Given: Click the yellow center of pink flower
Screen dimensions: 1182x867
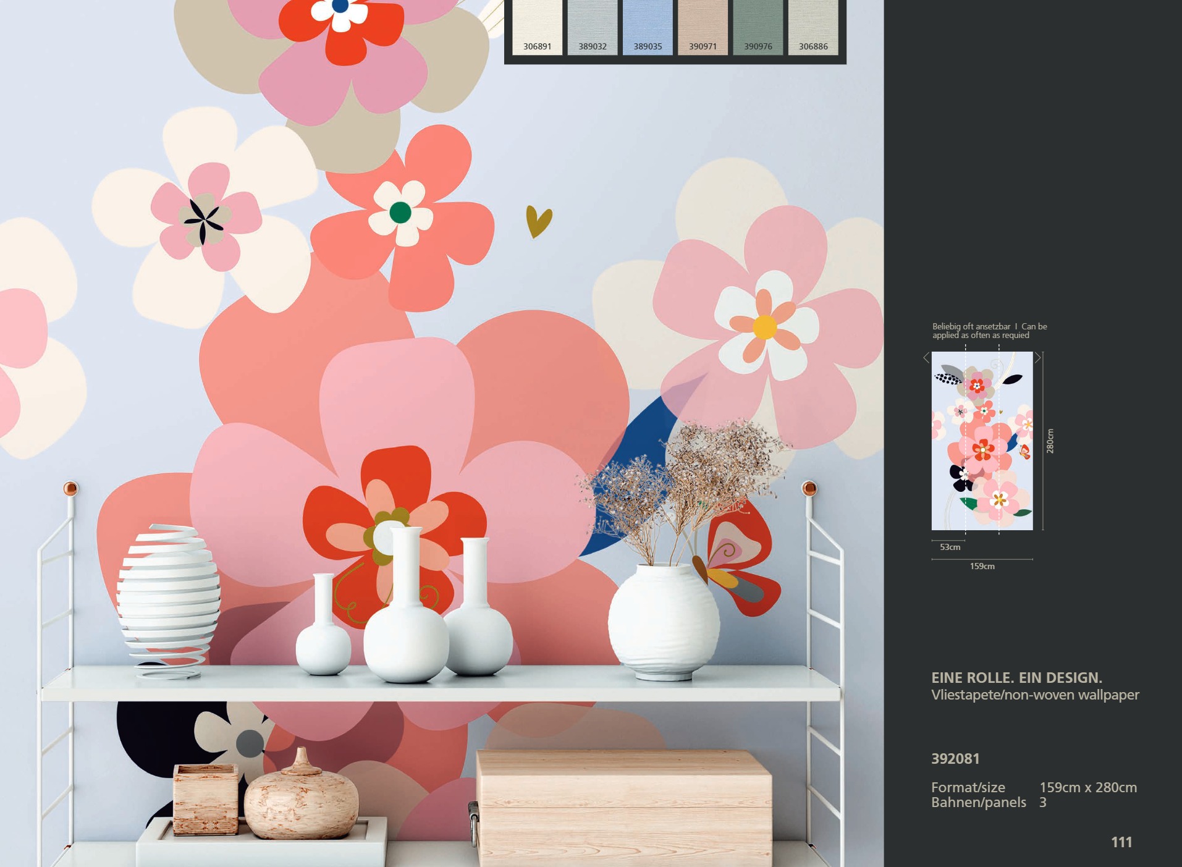Looking at the screenshot, I should coord(764,327).
